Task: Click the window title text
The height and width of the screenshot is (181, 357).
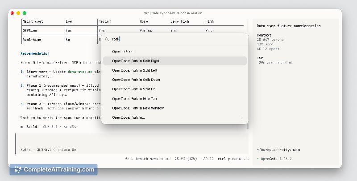Action: click(173, 13)
